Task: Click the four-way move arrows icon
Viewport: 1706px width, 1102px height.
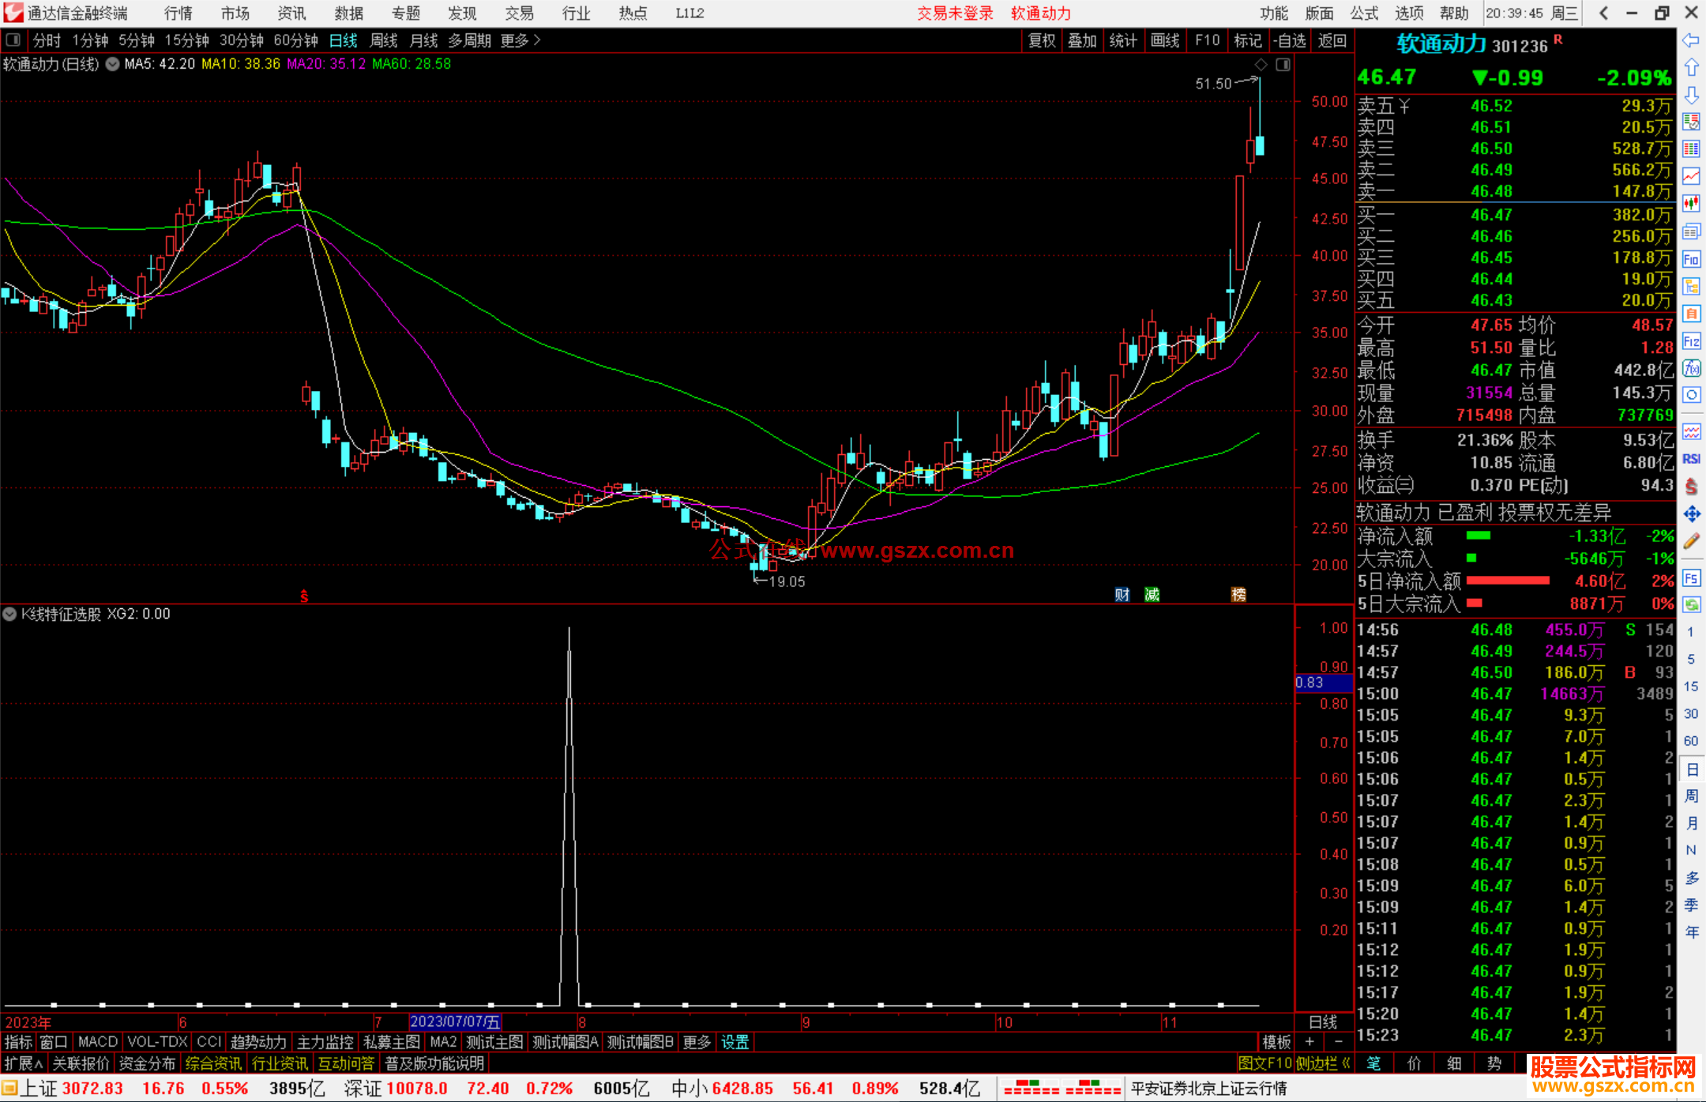Action: (1691, 514)
